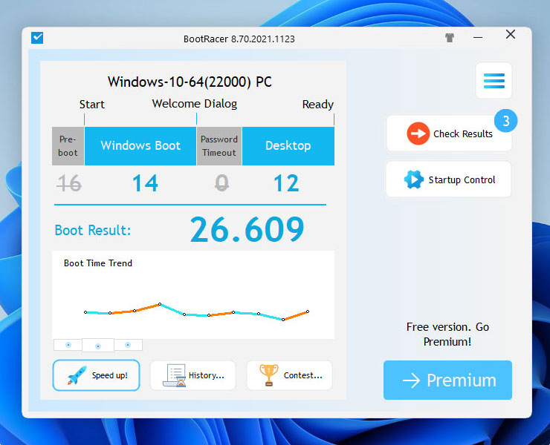Click the Password Timeout value 0

tap(221, 183)
